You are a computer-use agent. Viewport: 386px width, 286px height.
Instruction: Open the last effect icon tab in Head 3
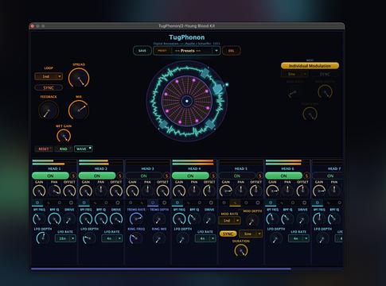coord(164,203)
